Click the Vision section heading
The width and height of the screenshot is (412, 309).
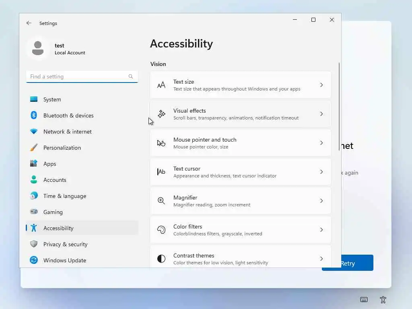(158, 64)
